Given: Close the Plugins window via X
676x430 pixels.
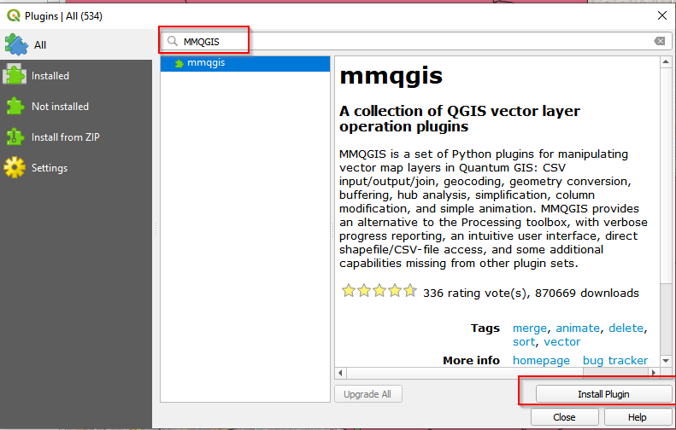Looking at the screenshot, I should tap(662, 15).
